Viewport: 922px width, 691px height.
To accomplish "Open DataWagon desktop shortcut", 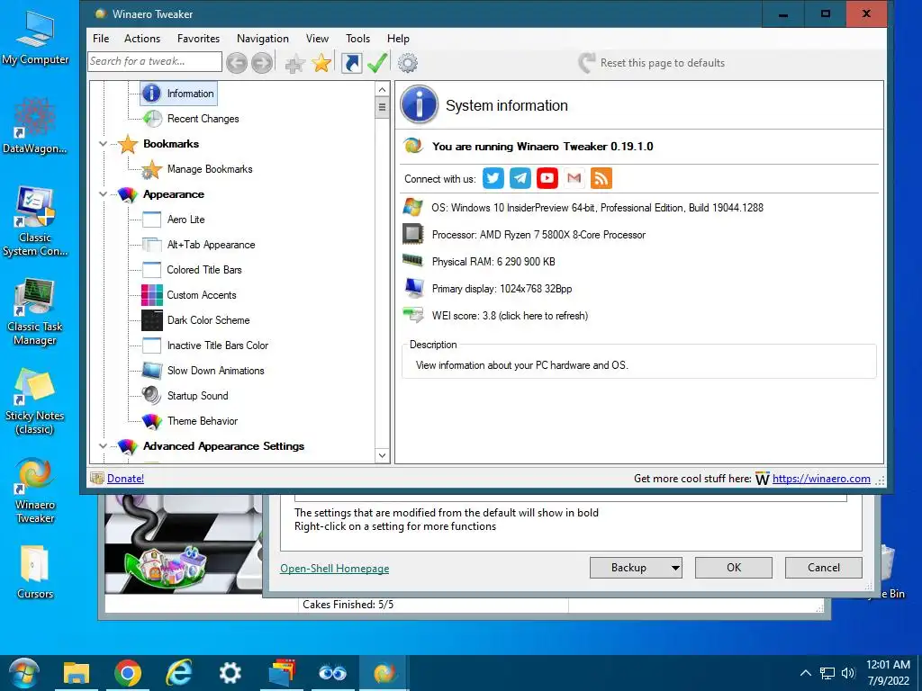I will point(35,127).
